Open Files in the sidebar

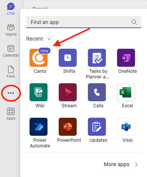coord(11,72)
